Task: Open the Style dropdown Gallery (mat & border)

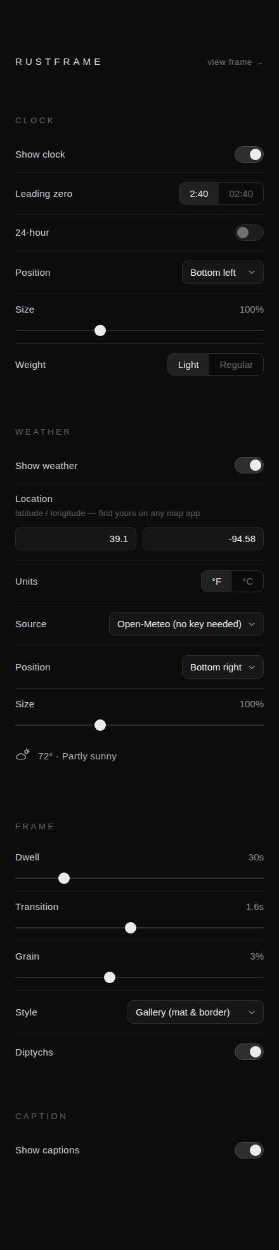Action: pos(195,1012)
